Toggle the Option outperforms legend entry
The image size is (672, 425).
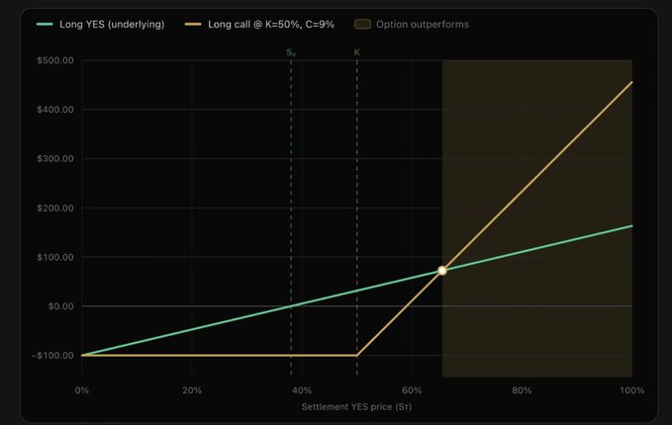click(412, 25)
